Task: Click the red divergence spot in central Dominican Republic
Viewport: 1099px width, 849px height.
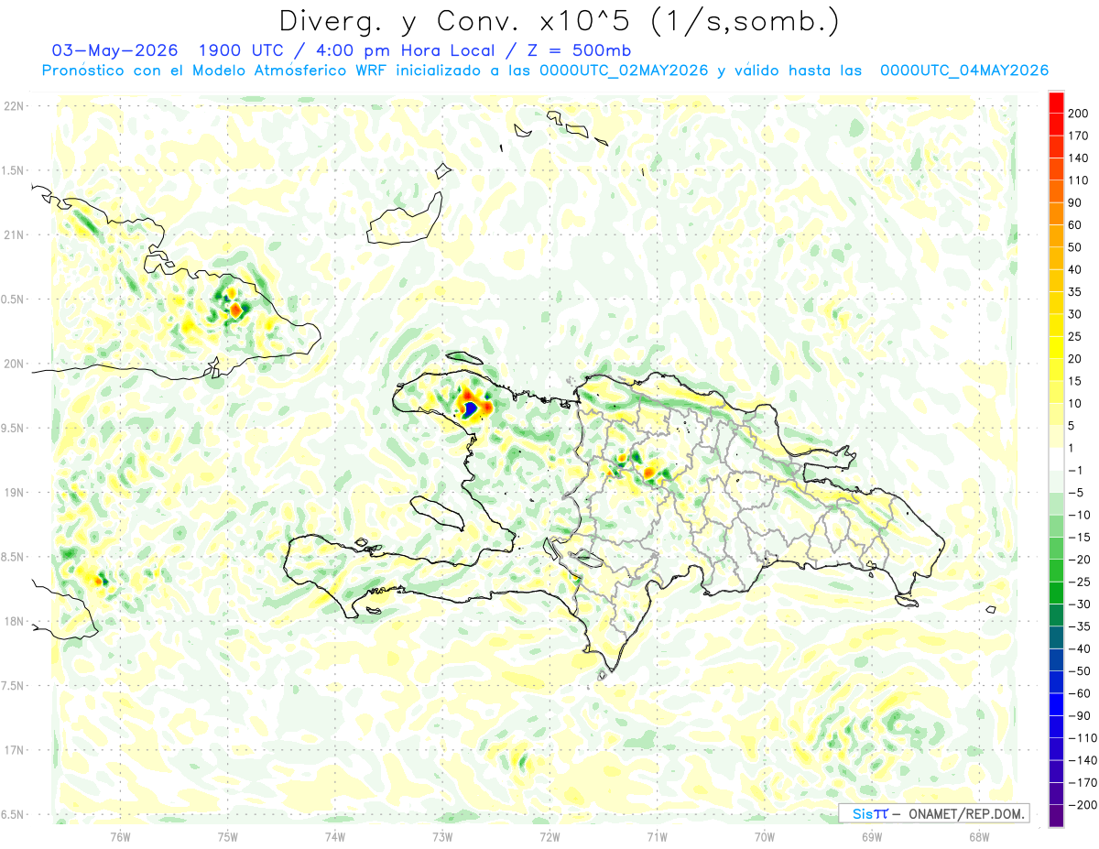Action: point(649,472)
